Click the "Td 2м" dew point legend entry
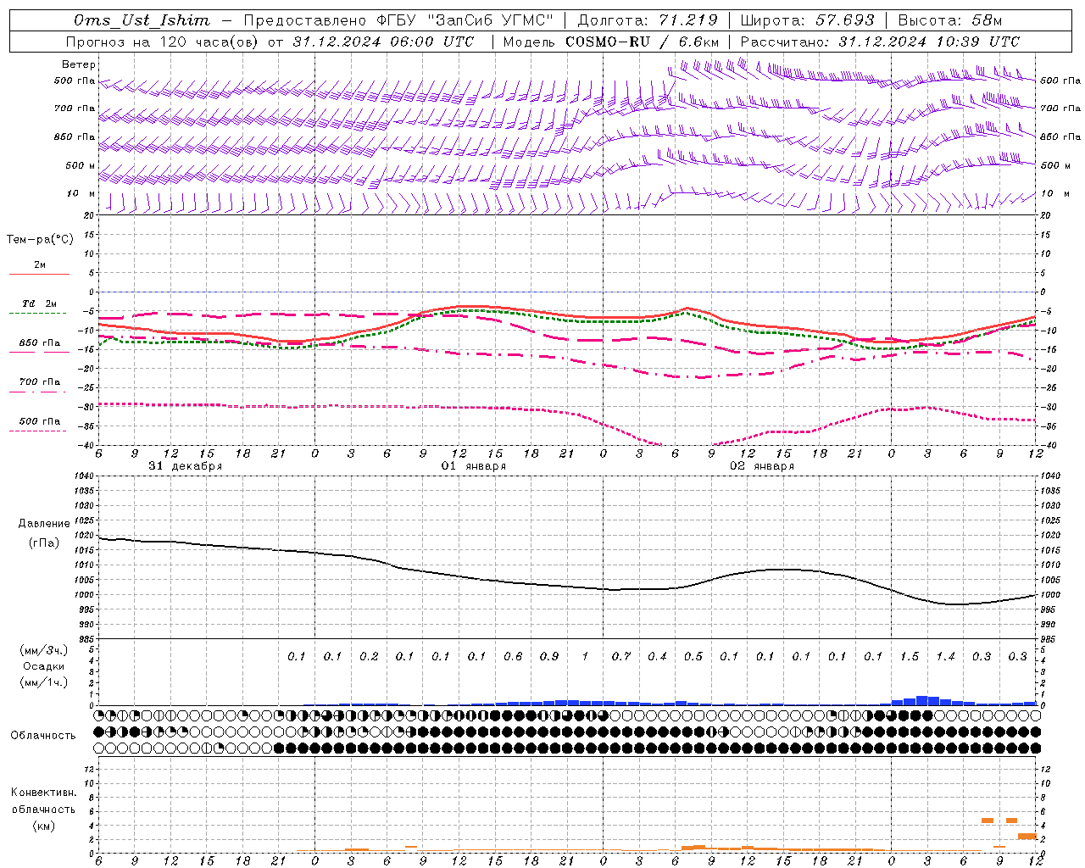Image resolution: width=1085 pixels, height=868 pixels. pos(40,303)
